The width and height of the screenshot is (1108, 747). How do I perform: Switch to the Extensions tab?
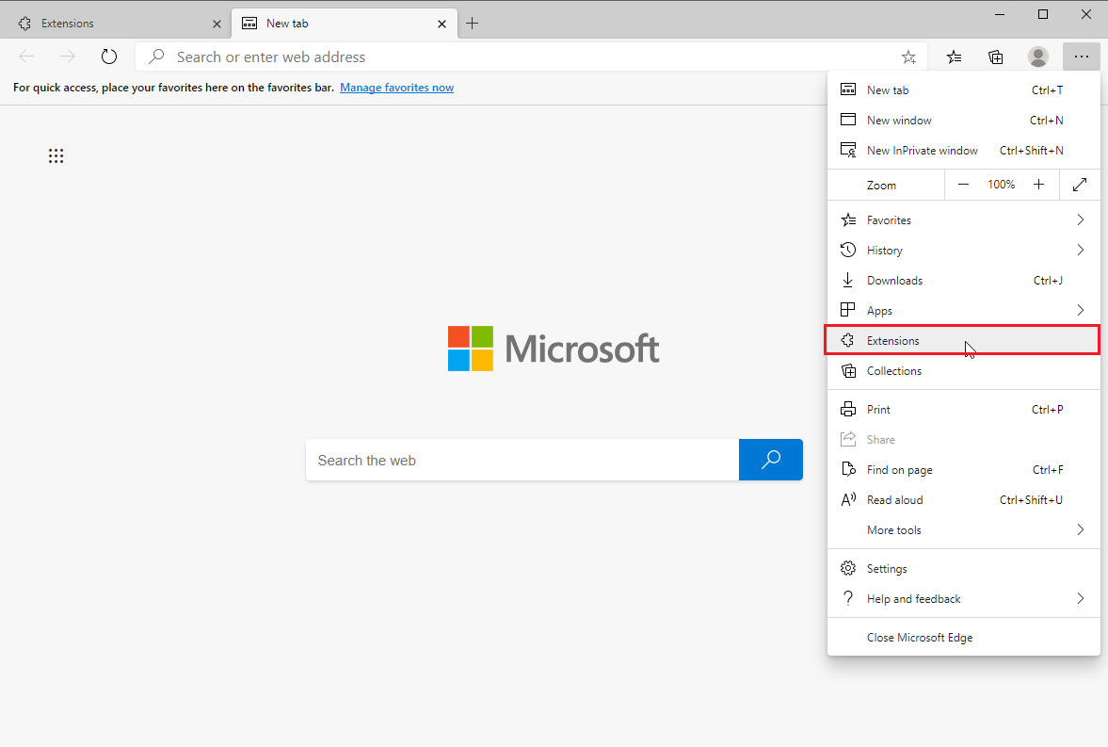(116, 24)
